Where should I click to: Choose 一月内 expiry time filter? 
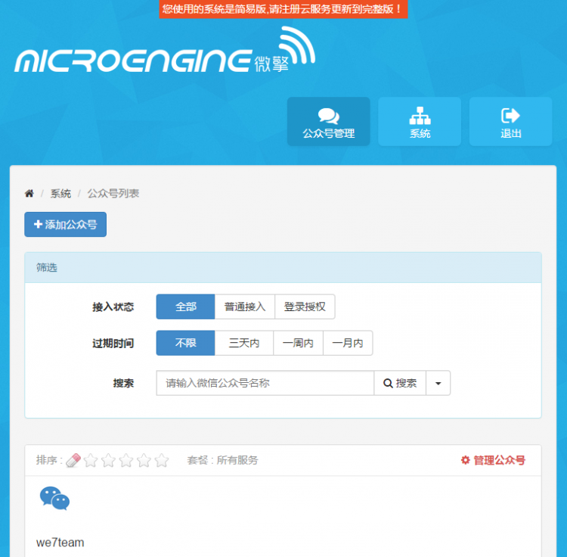(348, 343)
